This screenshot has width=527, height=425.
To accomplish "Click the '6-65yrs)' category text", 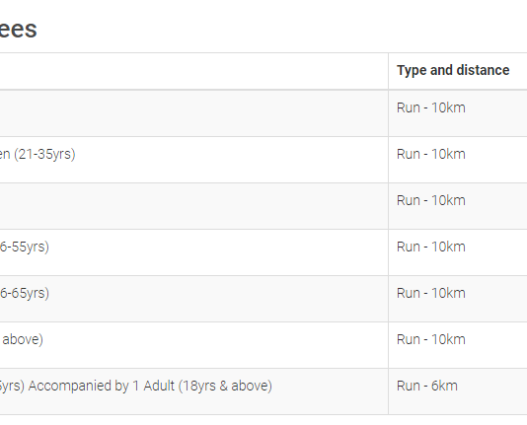I will point(25,294).
